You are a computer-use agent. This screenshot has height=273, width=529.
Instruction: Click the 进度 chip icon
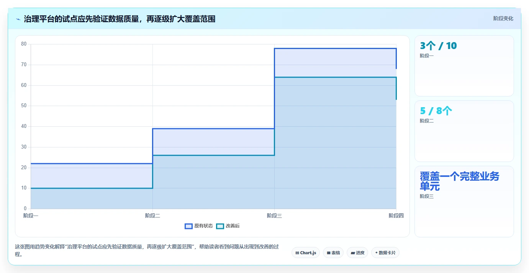353,253
